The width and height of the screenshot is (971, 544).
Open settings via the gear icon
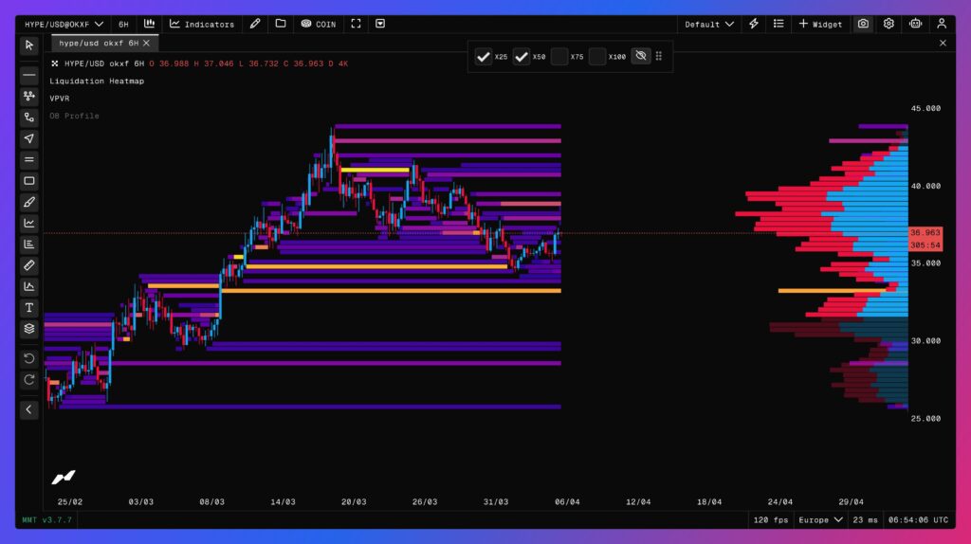[x=889, y=24]
